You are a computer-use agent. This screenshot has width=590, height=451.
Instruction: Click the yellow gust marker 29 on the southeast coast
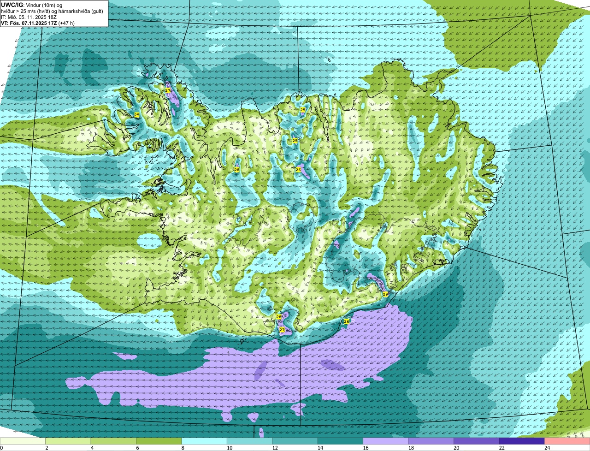(x=385, y=294)
